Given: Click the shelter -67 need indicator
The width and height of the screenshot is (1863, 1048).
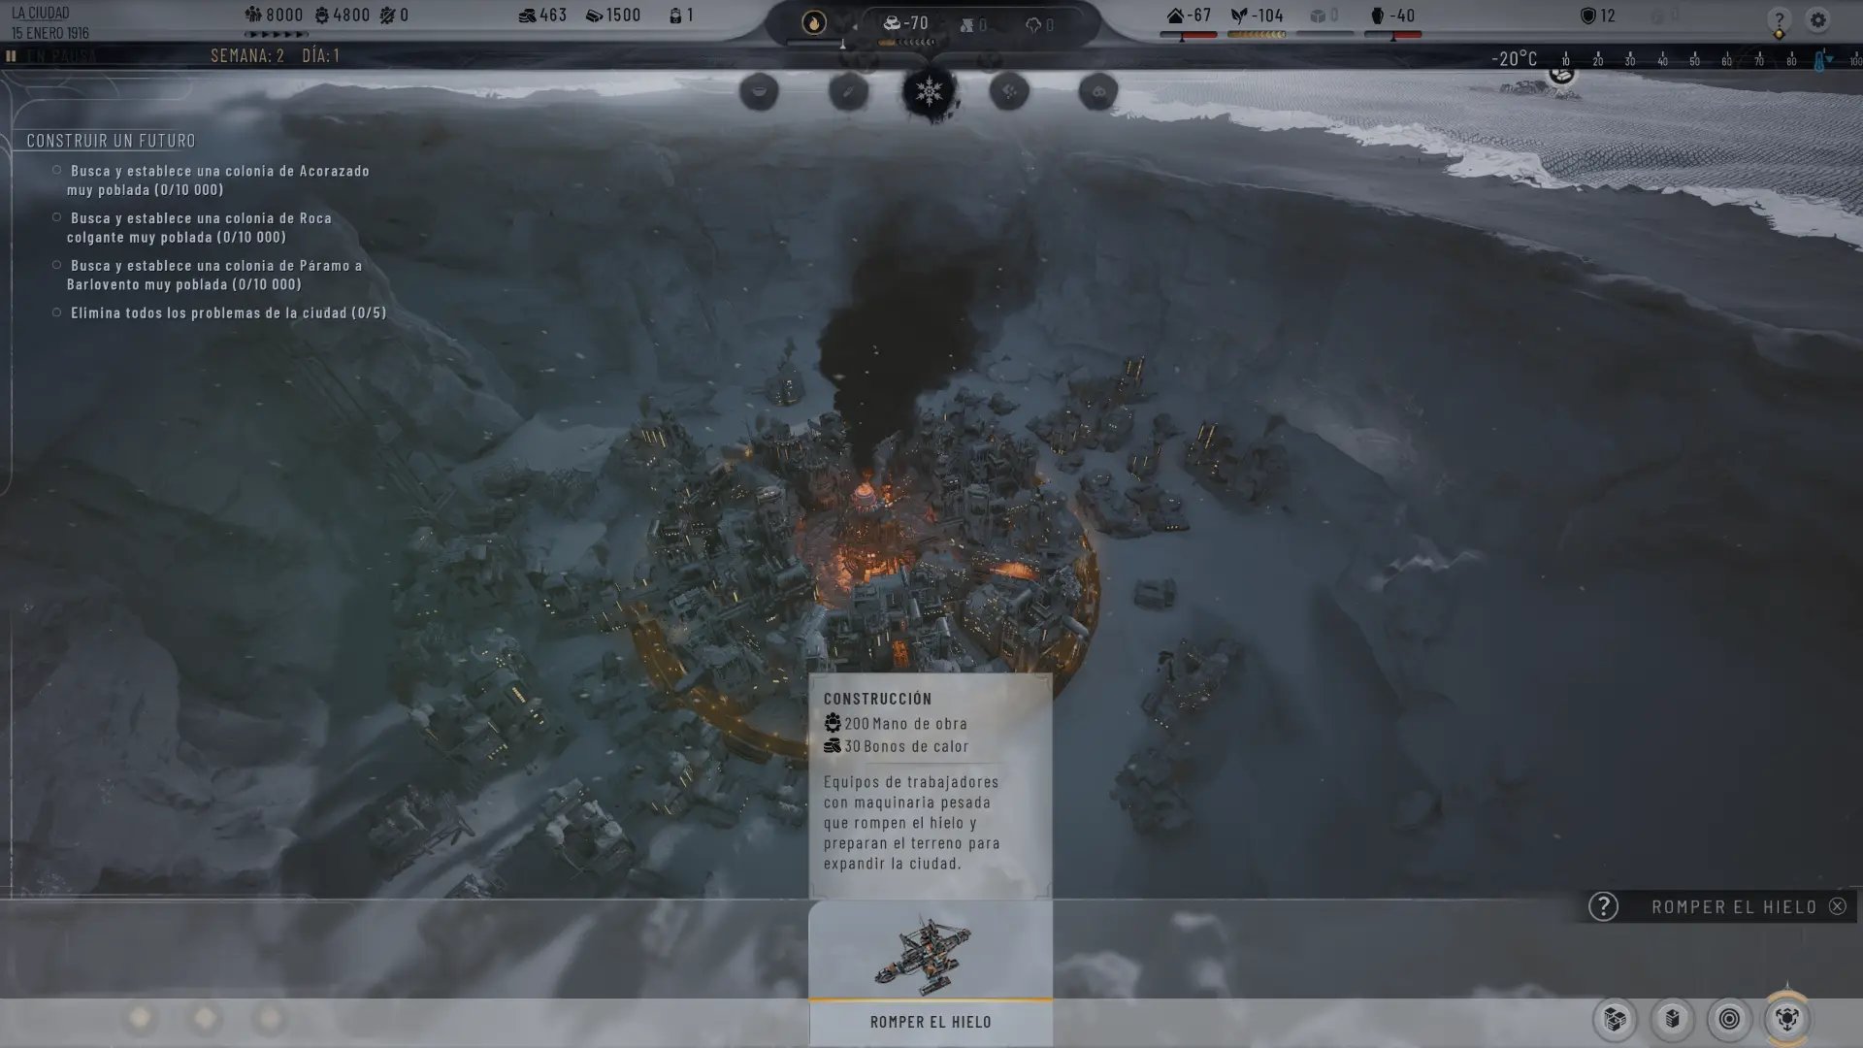Looking at the screenshot, I should (1190, 16).
